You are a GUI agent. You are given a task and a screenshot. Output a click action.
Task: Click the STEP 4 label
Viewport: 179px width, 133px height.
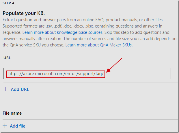(8, 3)
